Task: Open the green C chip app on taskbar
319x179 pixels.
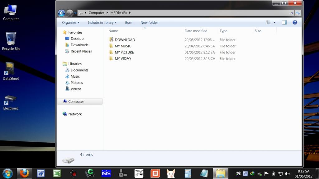Action: click(90, 173)
